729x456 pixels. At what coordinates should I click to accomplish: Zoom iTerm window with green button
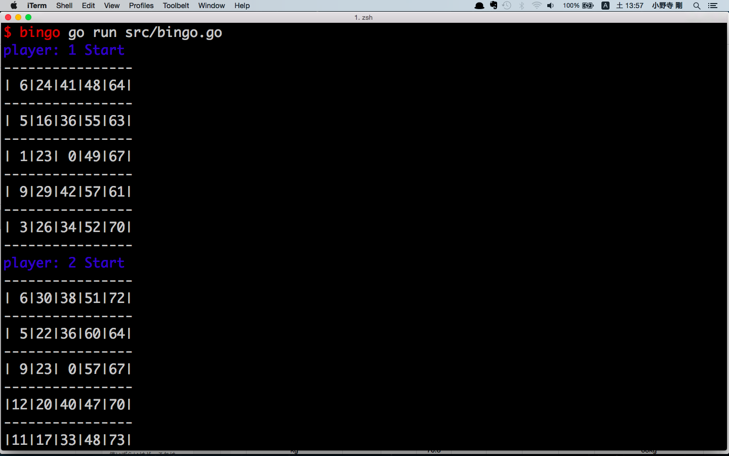tap(28, 17)
